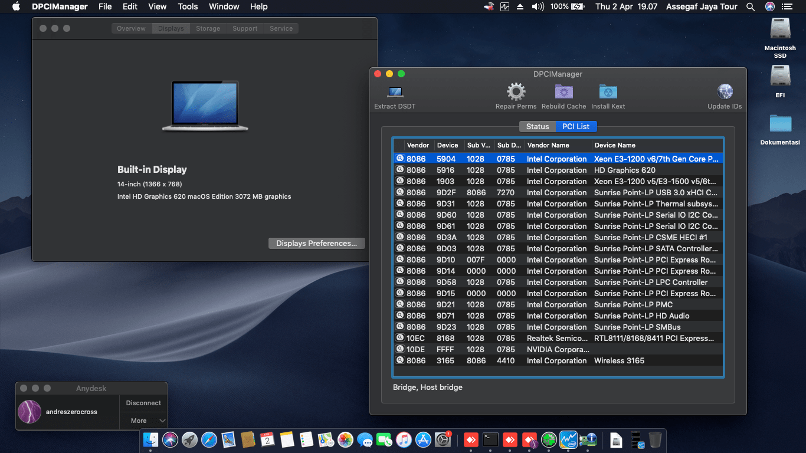The image size is (806, 453).
Task: Sort by the Device Name column header
Action: (657, 145)
